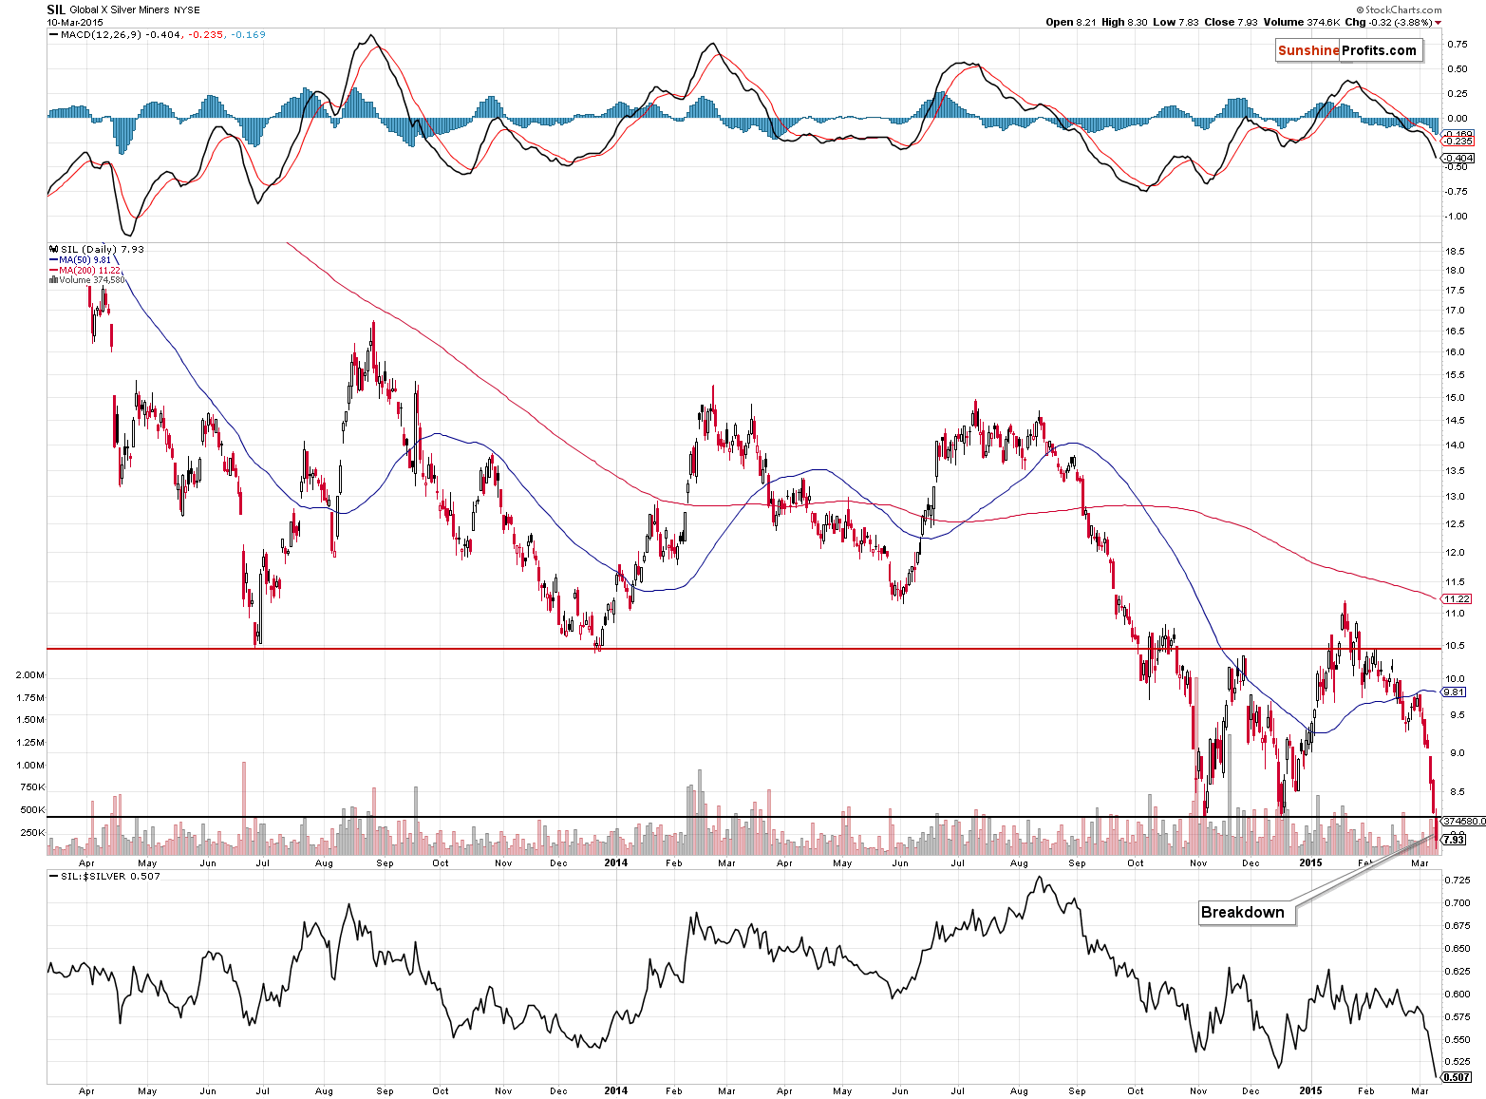The height and width of the screenshot is (1099, 1486).
Task: Click the -0.404 MACD value tag
Action: (x=1458, y=158)
